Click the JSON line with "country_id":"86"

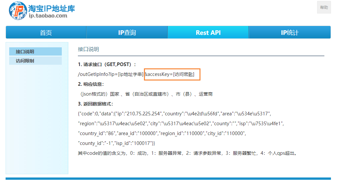162,133
